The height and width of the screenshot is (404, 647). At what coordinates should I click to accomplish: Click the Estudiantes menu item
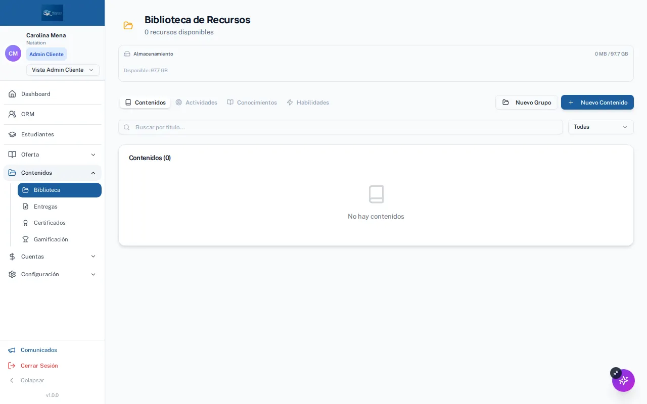pyautogui.click(x=53, y=134)
